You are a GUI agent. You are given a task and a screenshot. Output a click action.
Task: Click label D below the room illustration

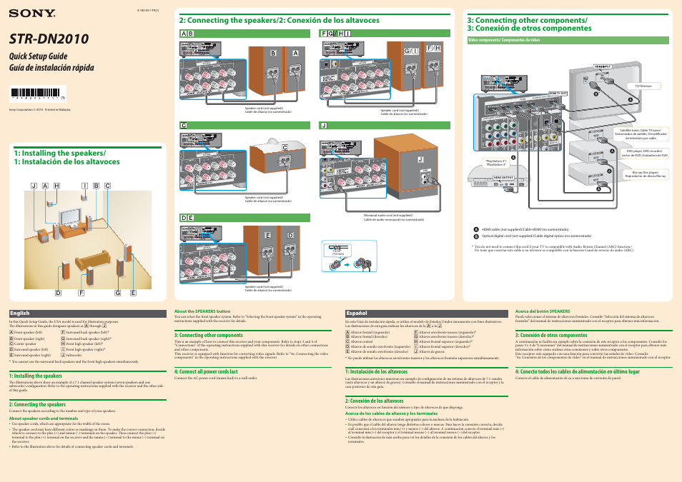pyautogui.click(x=59, y=293)
